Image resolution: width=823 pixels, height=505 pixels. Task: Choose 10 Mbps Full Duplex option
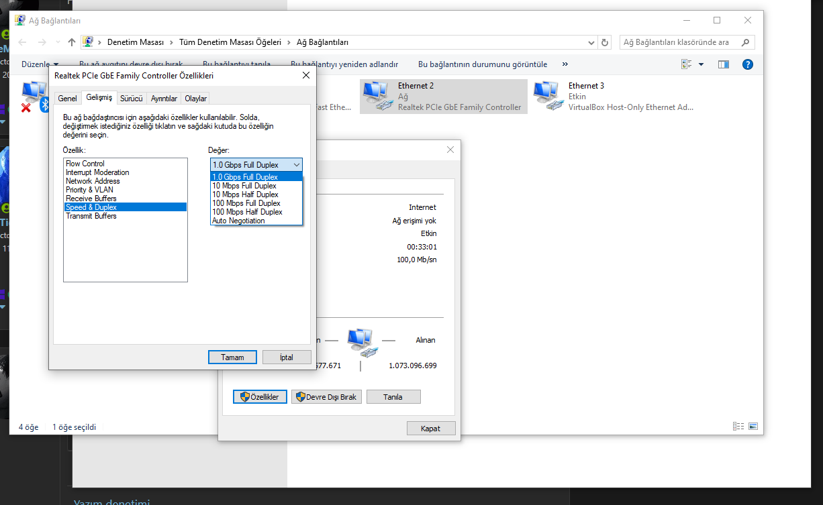[x=256, y=186]
